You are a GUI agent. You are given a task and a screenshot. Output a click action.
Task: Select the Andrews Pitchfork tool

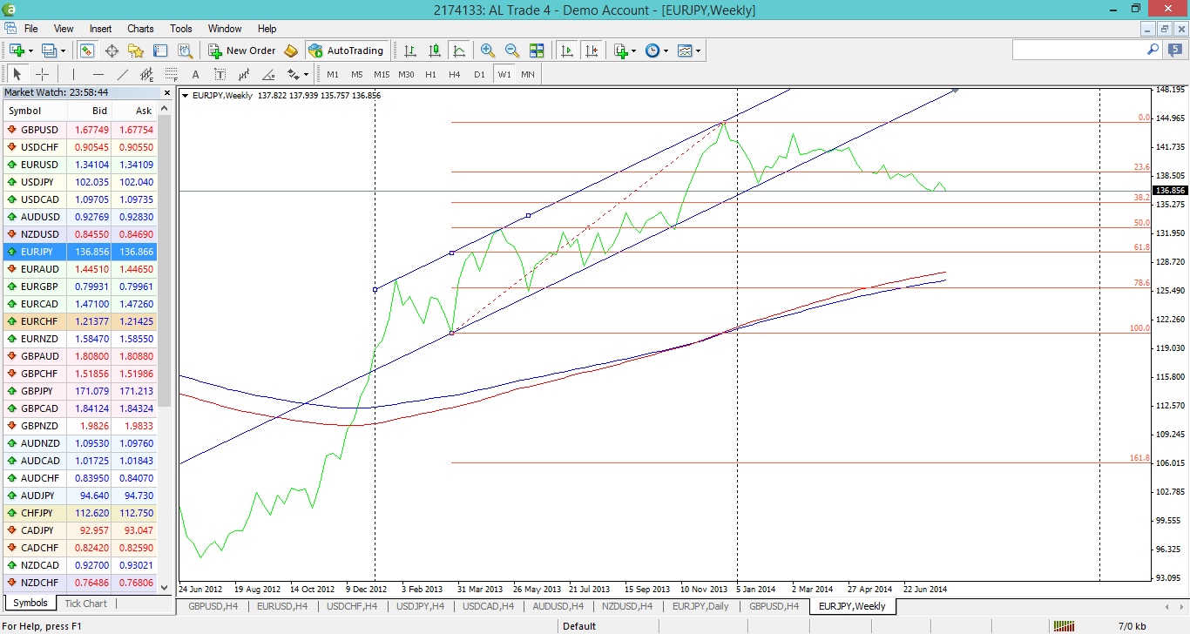pos(245,74)
